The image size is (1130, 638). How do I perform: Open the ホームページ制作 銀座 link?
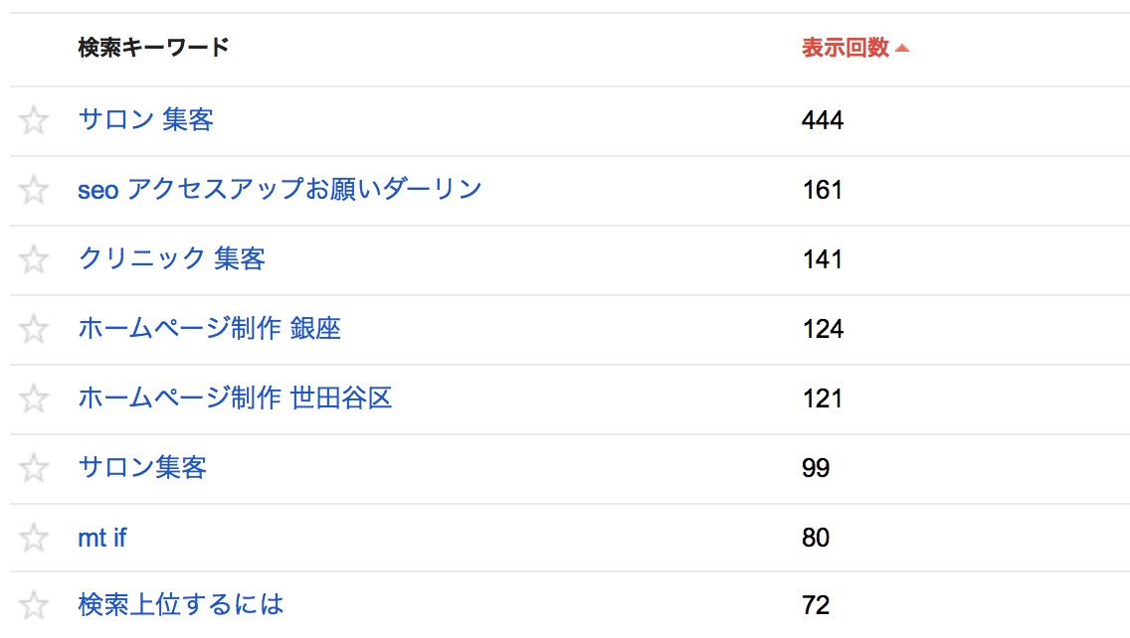coord(209,328)
